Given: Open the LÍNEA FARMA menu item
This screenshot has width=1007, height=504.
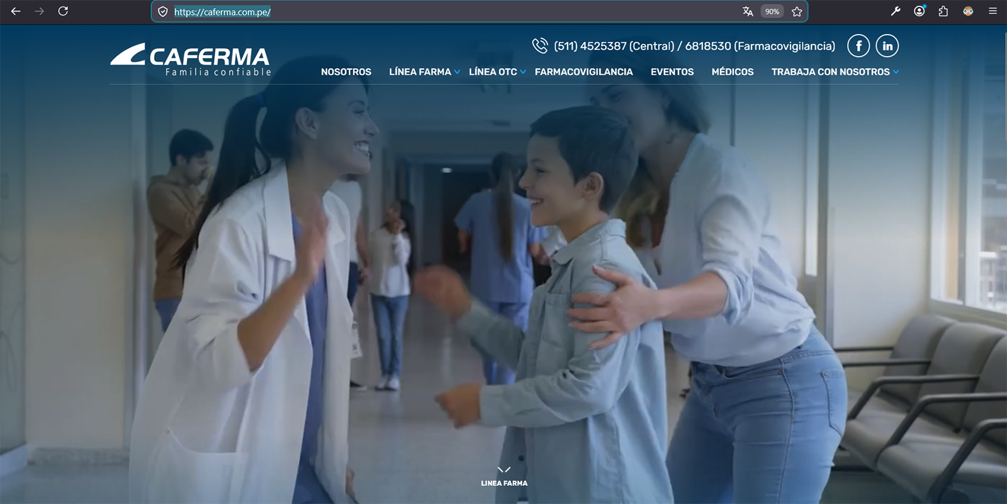Looking at the screenshot, I should [420, 72].
